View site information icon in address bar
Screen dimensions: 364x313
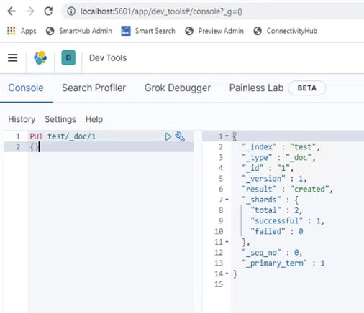pos(71,11)
